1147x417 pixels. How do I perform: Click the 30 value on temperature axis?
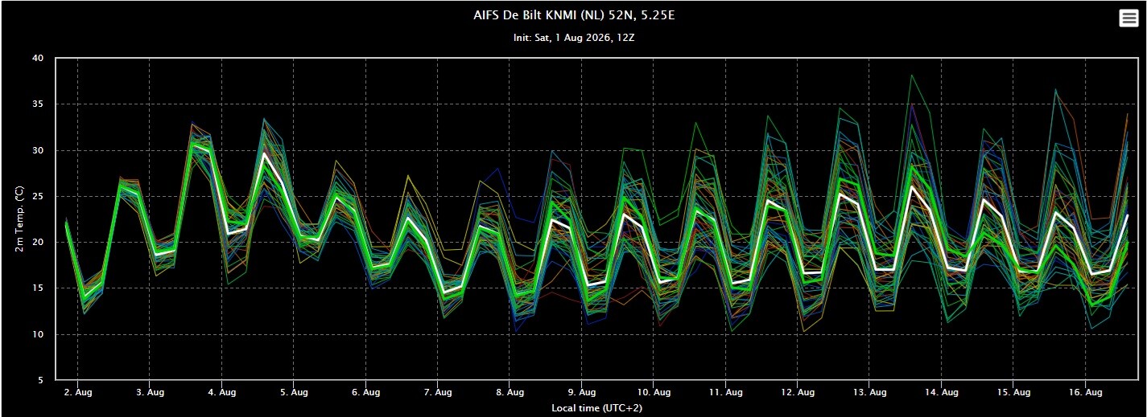click(x=38, y=150)
